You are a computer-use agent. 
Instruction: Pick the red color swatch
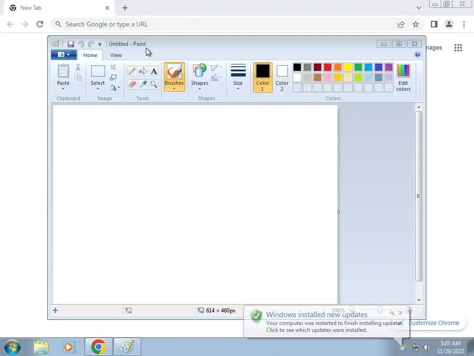(x=328, y=67)
